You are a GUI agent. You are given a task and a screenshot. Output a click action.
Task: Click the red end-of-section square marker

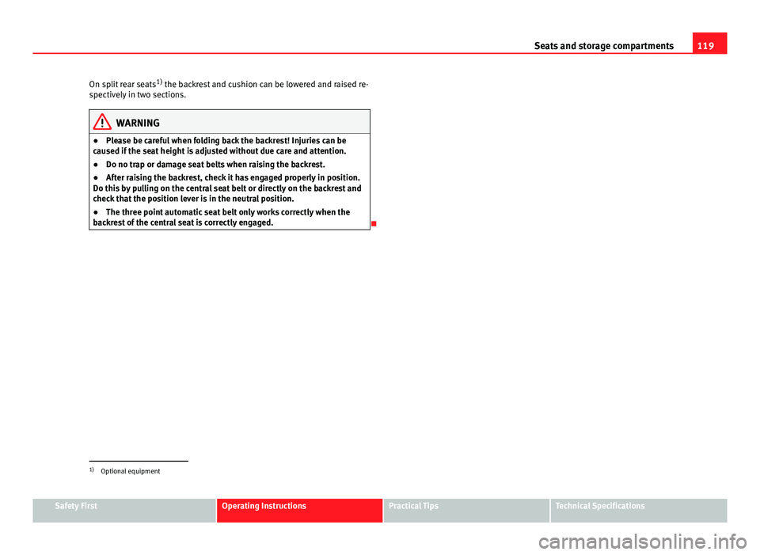coord(374,223)
